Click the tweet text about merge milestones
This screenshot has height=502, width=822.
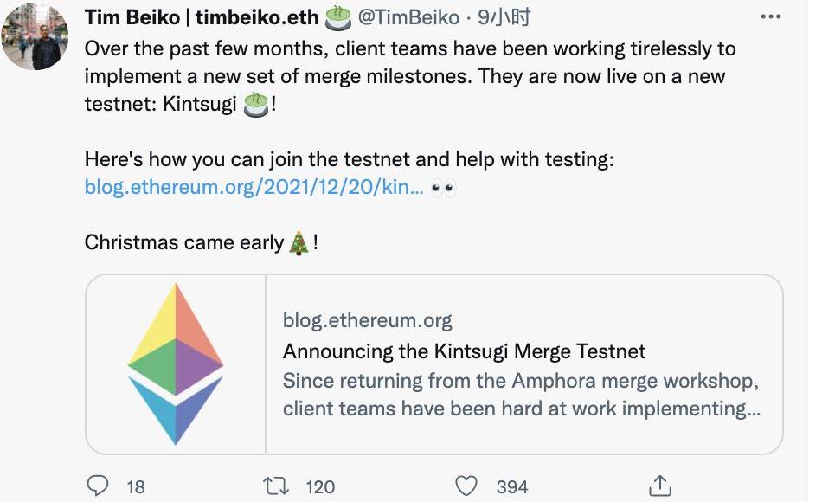coord(407,76)
